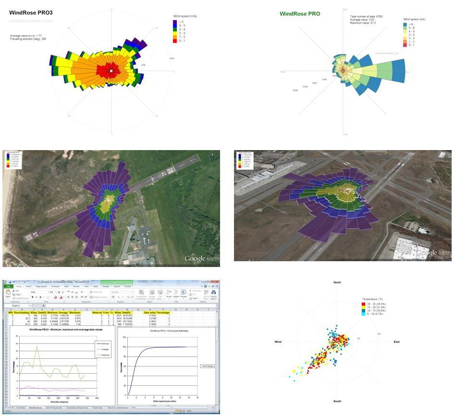
Task: Click the Increase Font Size icon
Action: coord(59,292)
